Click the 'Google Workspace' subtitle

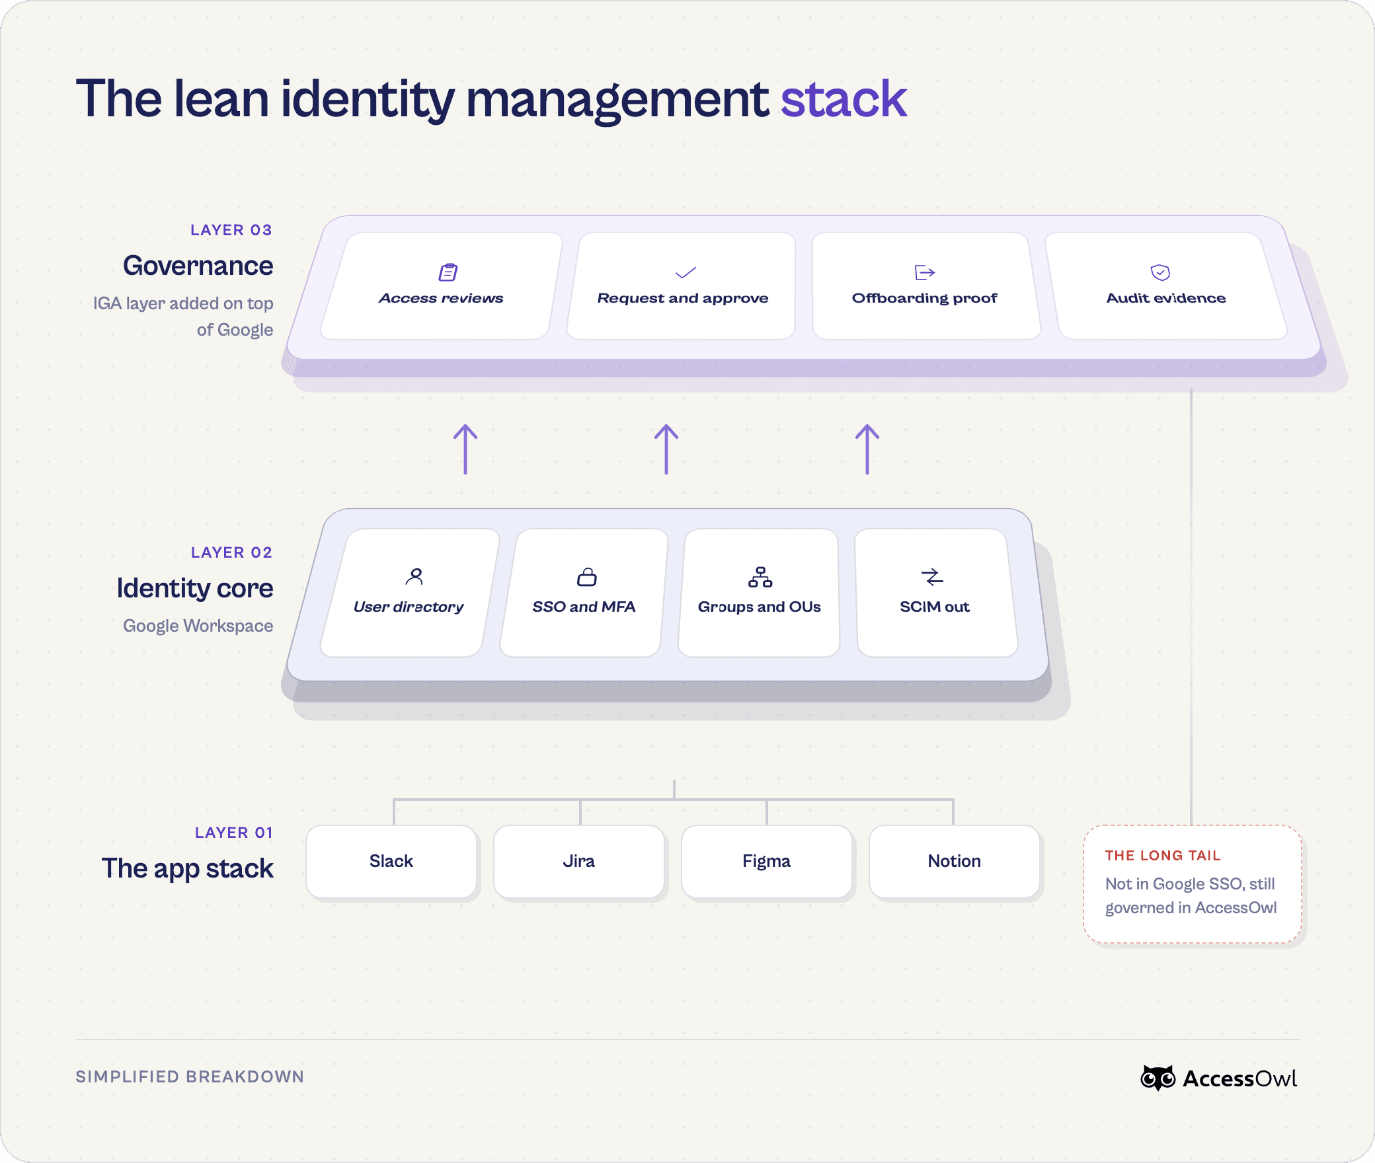[x=198, y=626]
